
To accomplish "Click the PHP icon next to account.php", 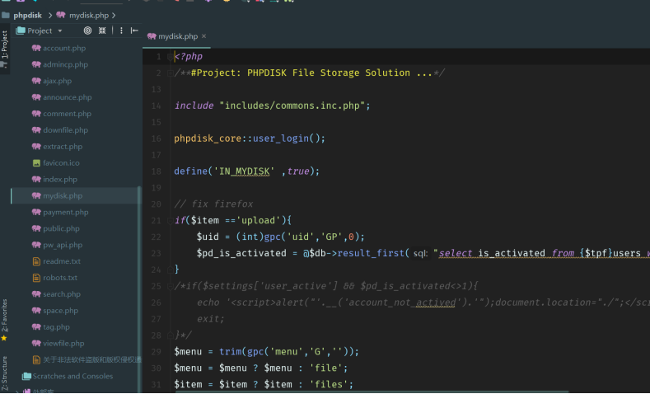I will (x=36, y=48).
